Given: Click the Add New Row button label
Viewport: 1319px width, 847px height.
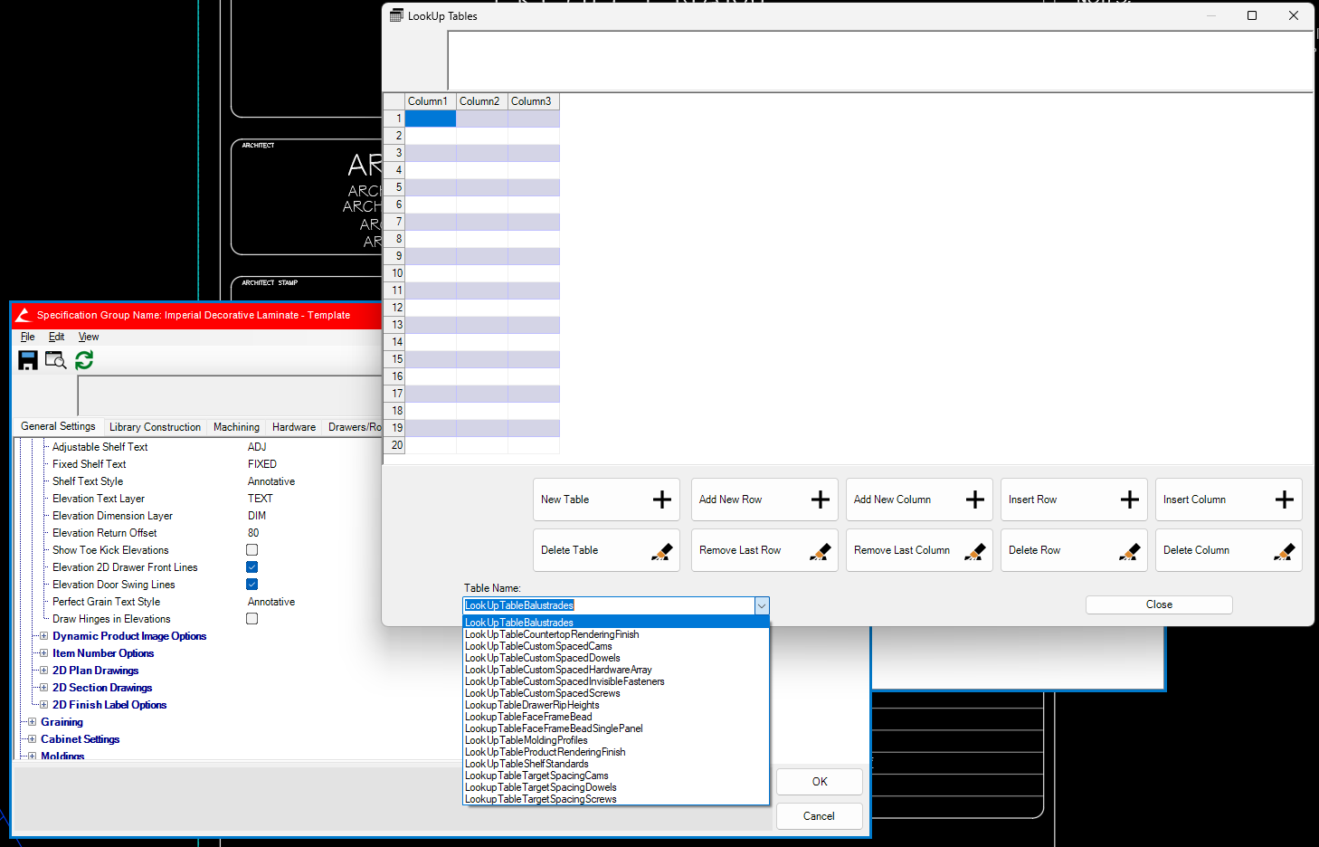Looking at the screenshot, I should [x=730, y=500].
